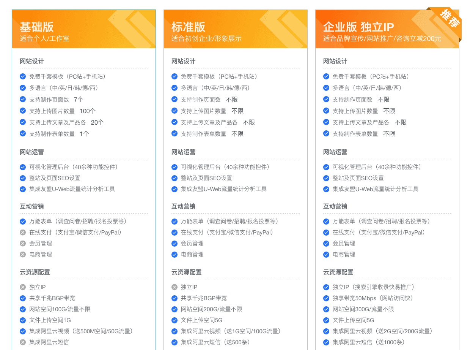Screen dimensions: 470x350
Task: Click 支持制作表单数量 不限 in 企业版
Action: pyautogui.click(x=364, y=133)
